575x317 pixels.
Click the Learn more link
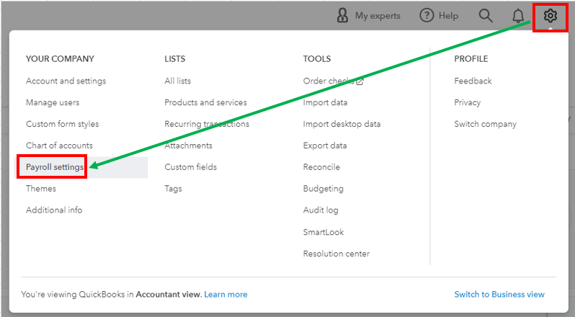coord(226,294)
